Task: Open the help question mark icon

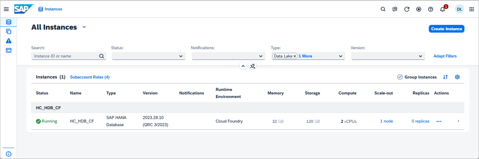Action: [x=430, y=9]
